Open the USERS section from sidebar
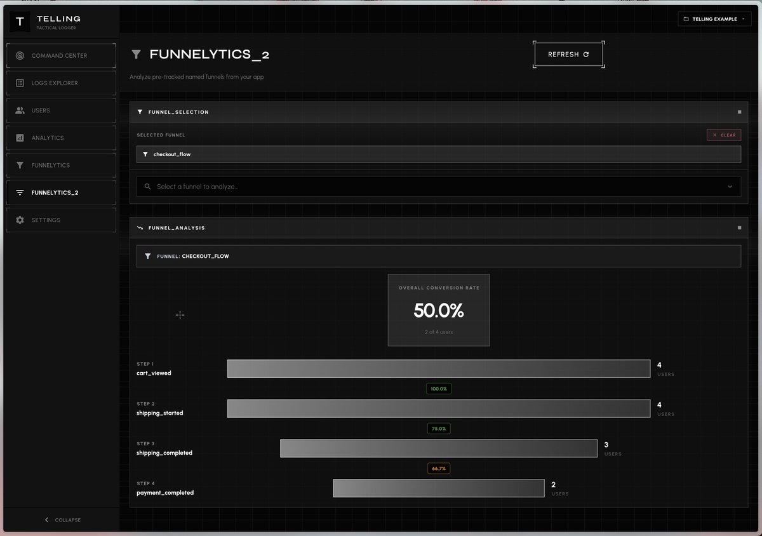The height and width of the screenshot is (536, 762). click(61, 110)
